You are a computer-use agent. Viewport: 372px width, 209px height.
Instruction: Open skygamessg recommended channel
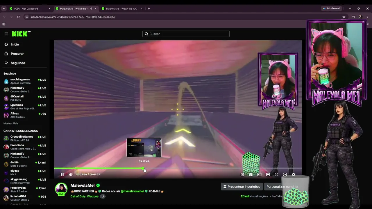(25, 181)
